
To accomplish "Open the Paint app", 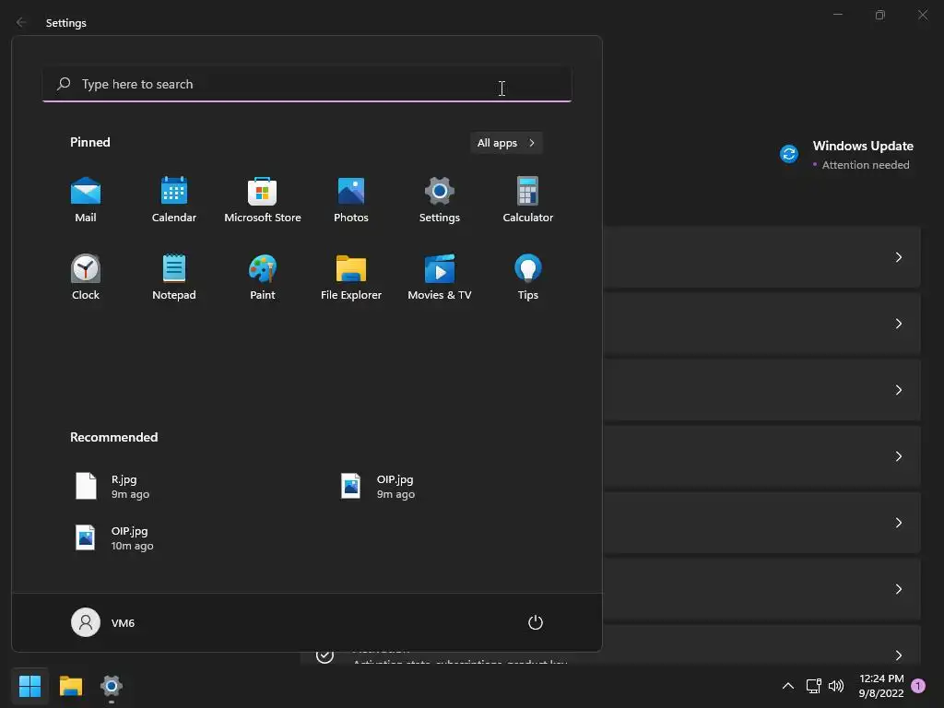I will pyautogui.click(x=263, y=277).
